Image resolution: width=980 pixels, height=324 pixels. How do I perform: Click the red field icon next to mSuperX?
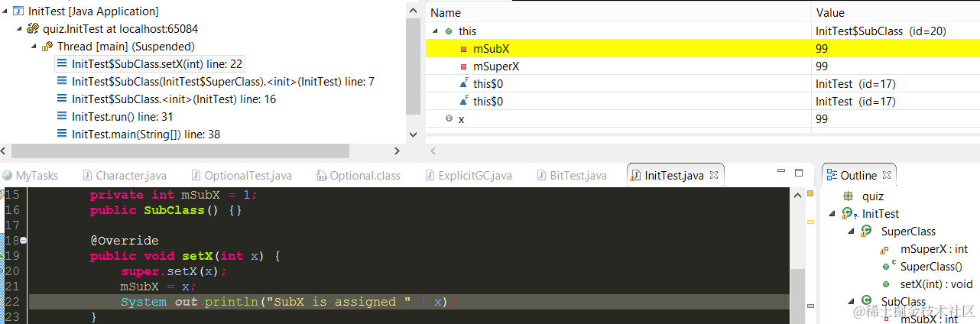tap(463, 66)
